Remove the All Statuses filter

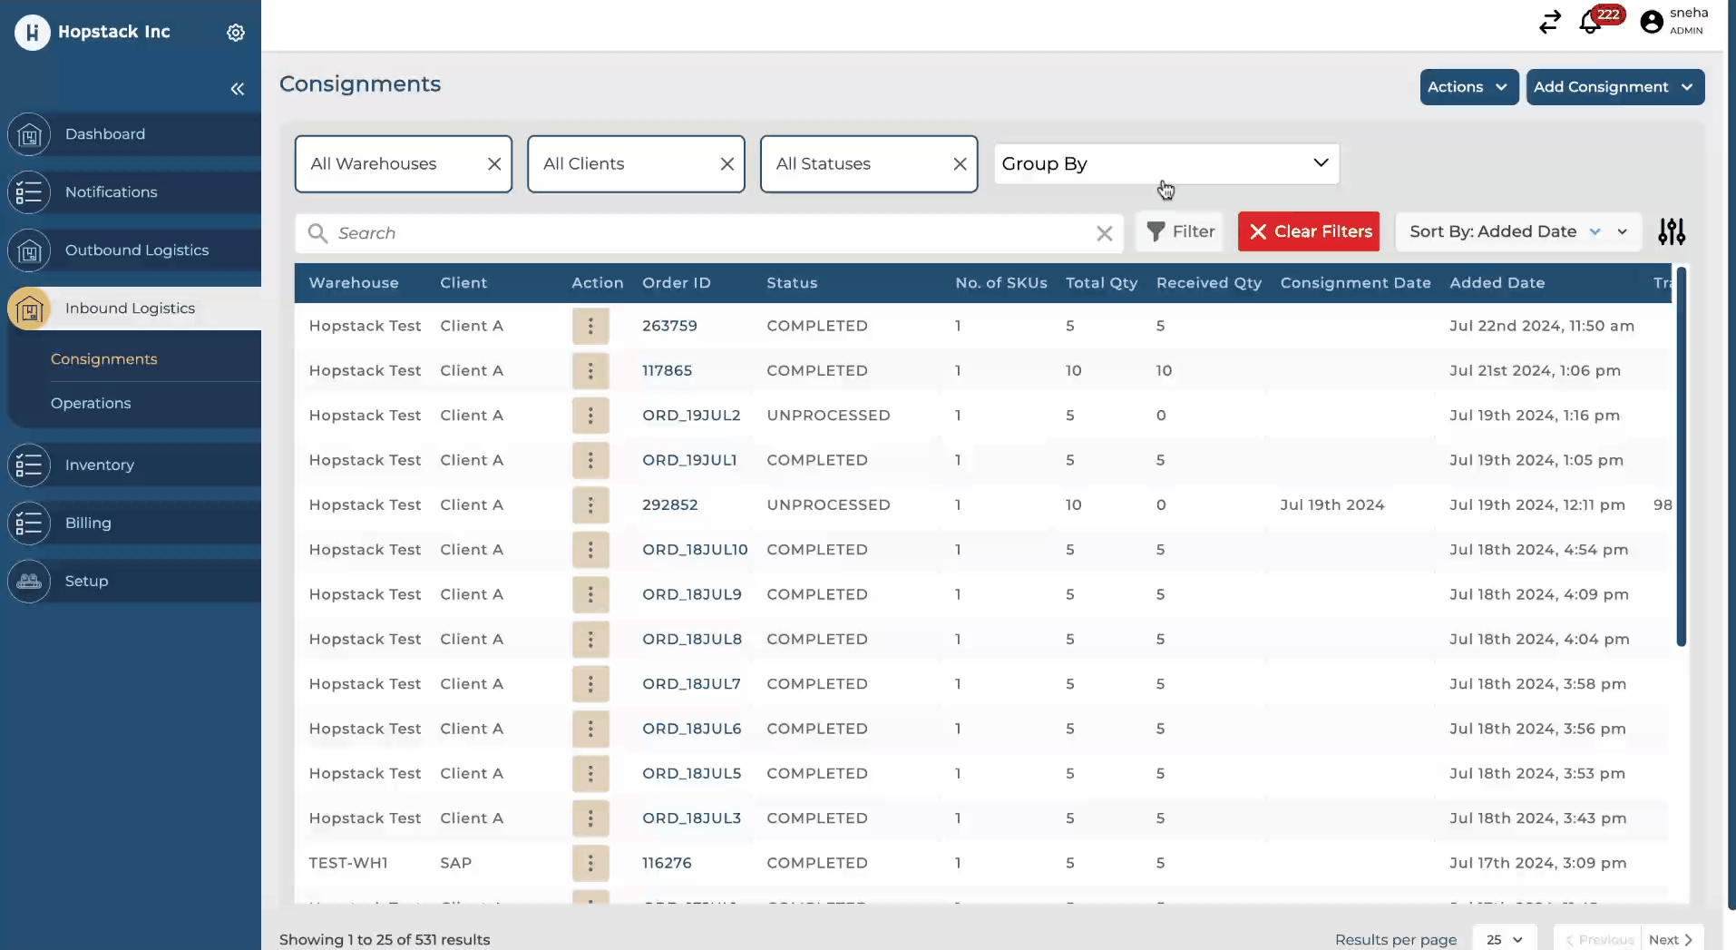[960, 164]
